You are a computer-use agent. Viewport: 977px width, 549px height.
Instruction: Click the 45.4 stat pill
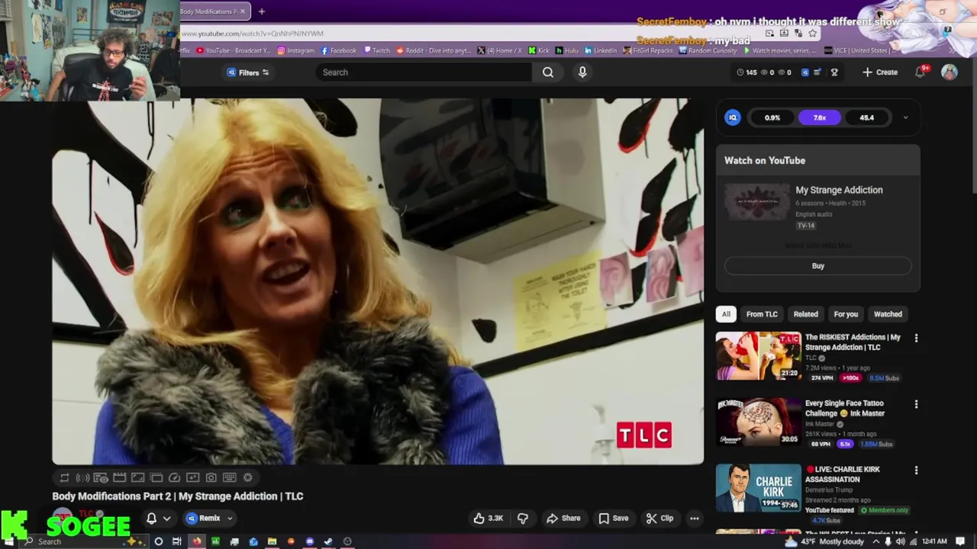point(866,117)
